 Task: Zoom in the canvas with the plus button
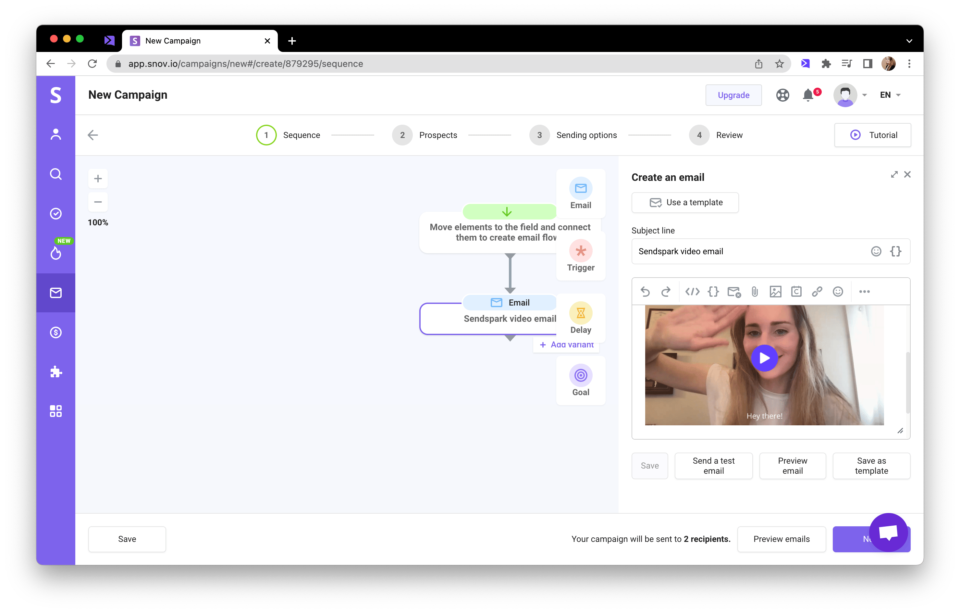click(98, 179)
